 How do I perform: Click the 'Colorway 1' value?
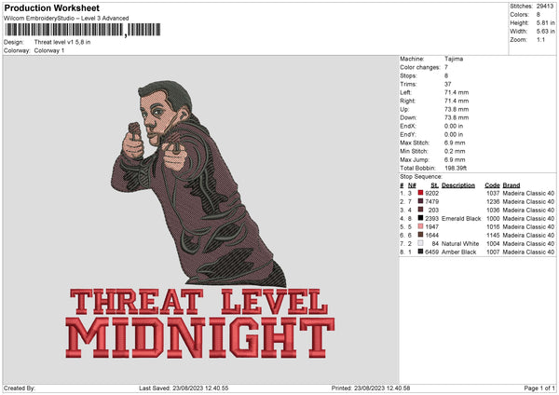tap(49, 50)
